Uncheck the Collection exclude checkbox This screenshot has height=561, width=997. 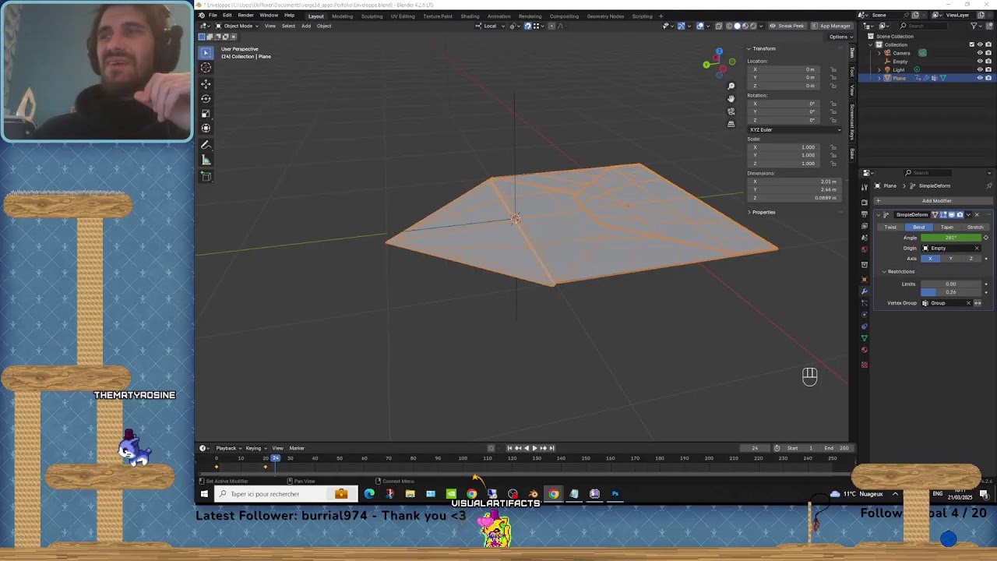point(971,44)
